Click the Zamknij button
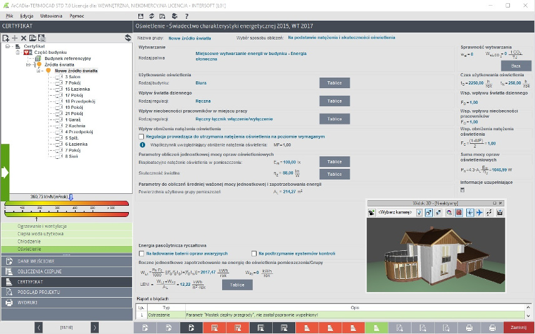Viewport: 535px width, 334px height. (x=519, y=328)
